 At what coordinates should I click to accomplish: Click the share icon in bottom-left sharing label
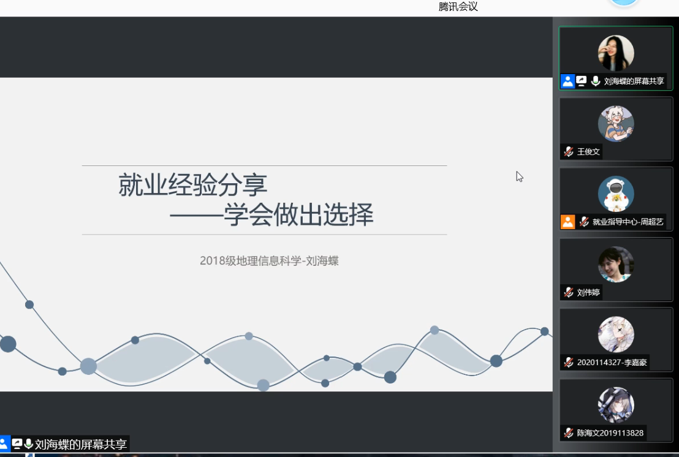click(x=17, y=444)
